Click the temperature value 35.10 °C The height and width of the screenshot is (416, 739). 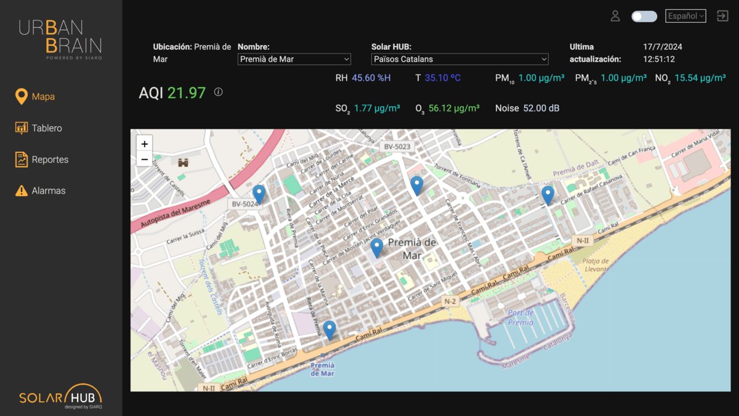tap(443, 78)
